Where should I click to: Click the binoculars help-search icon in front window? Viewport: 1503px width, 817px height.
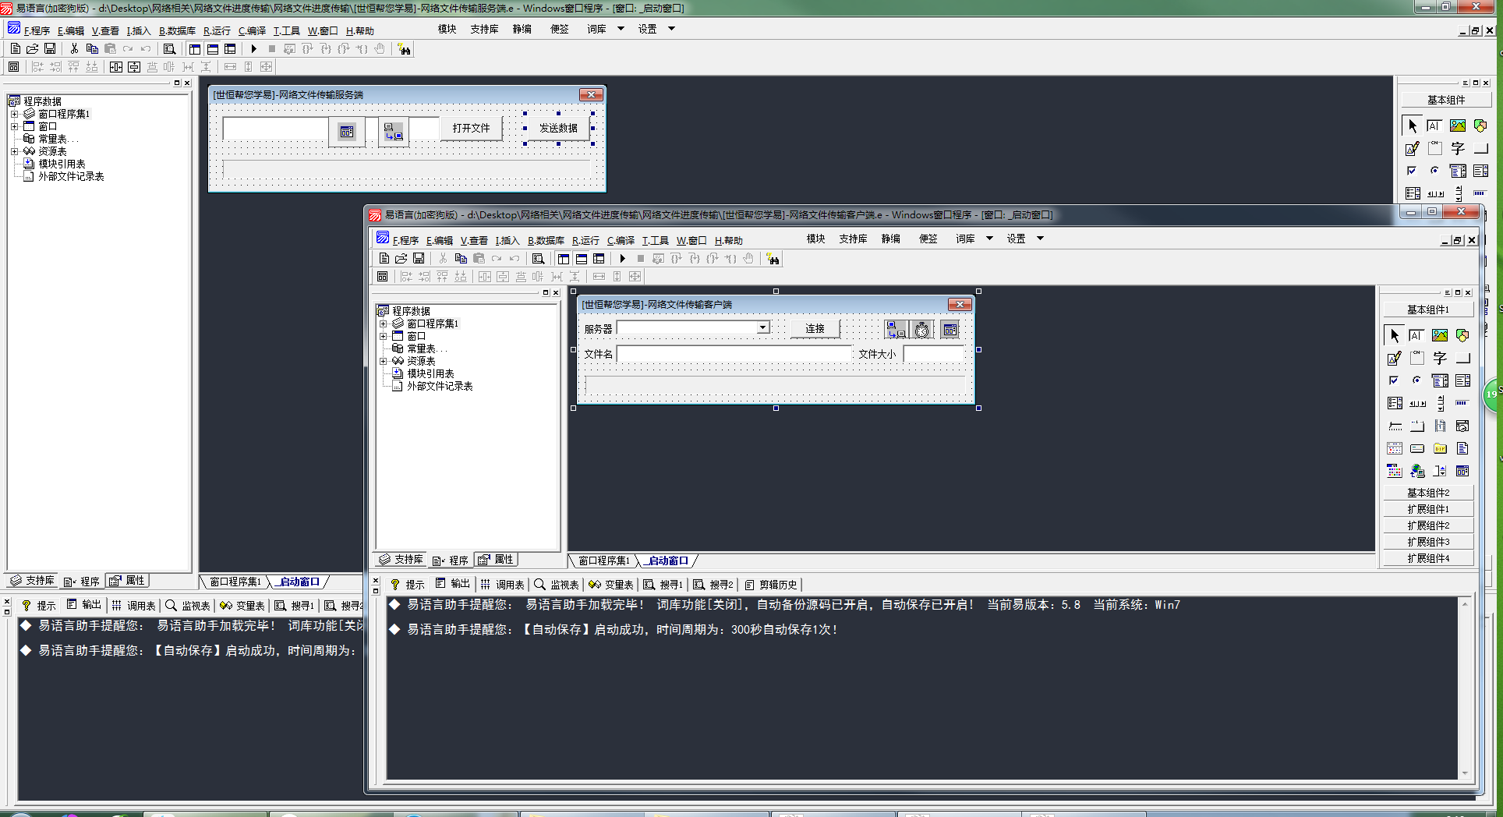773,258
